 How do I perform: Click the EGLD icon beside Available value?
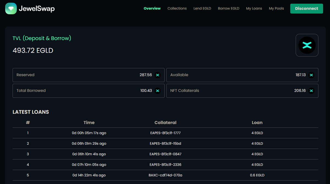click(x=311, y=75)
